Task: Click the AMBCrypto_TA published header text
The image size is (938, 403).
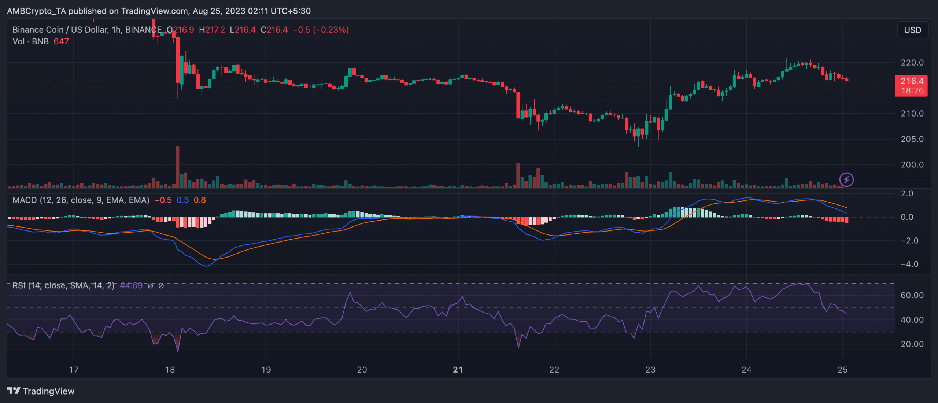Action: 159,11
